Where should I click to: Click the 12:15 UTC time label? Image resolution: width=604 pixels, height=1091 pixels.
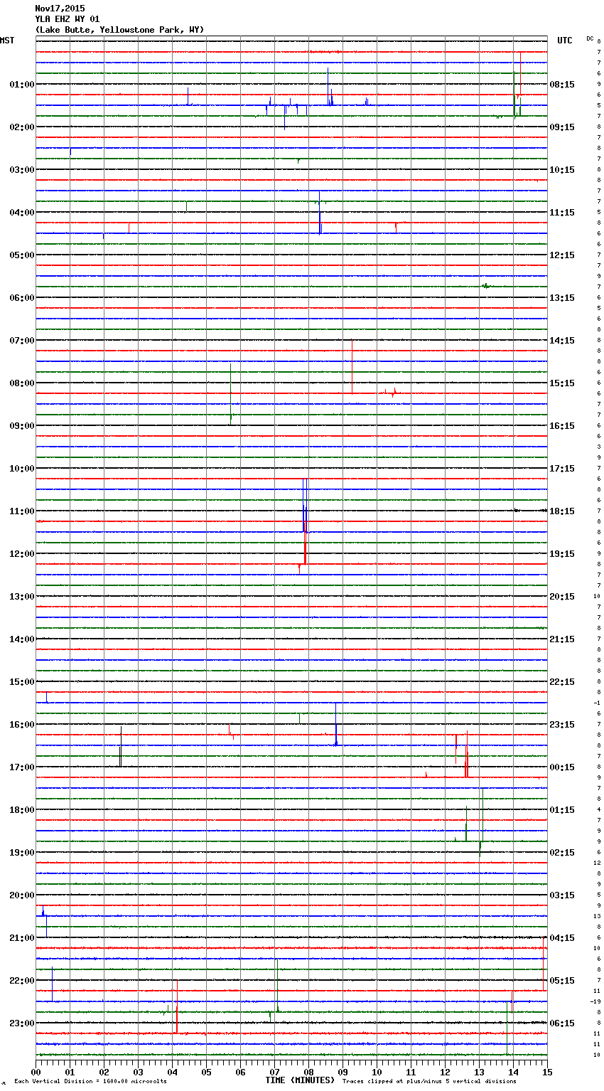click(562, 255)
